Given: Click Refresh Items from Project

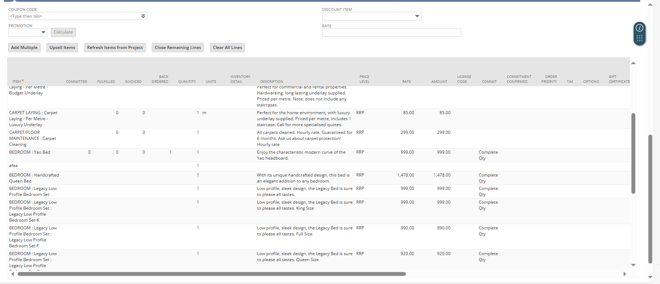Looking at the screenshot, I should [x=115, y=48].
